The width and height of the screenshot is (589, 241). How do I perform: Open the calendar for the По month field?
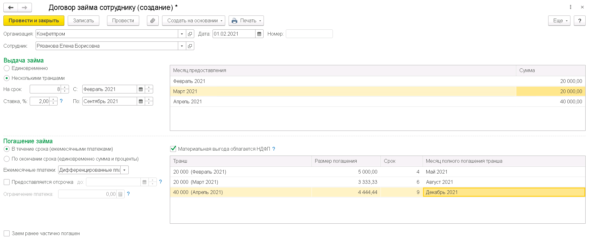tap(141, 101)
